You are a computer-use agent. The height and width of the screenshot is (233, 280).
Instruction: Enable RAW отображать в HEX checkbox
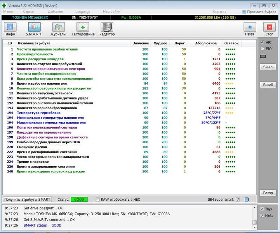click(98, 200)
